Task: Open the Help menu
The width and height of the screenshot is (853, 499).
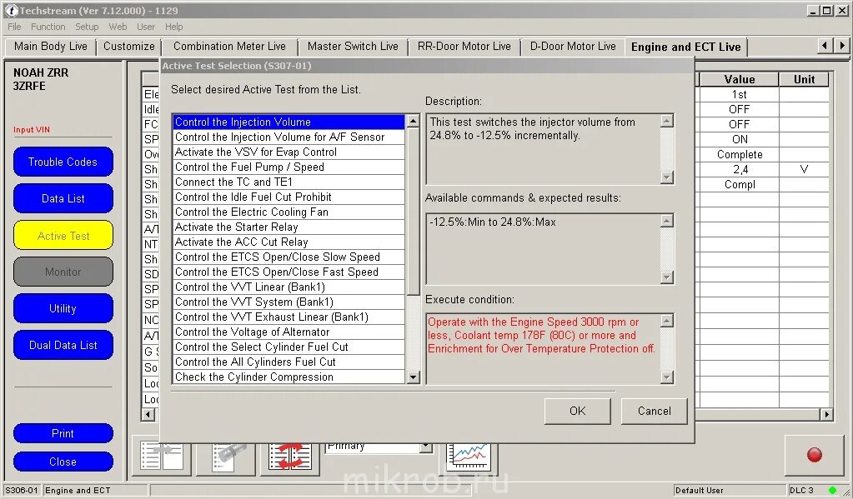Action: [x=174, y=27]
